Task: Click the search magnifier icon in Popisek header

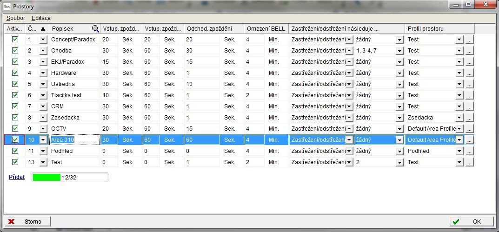Action: point(95,29)
